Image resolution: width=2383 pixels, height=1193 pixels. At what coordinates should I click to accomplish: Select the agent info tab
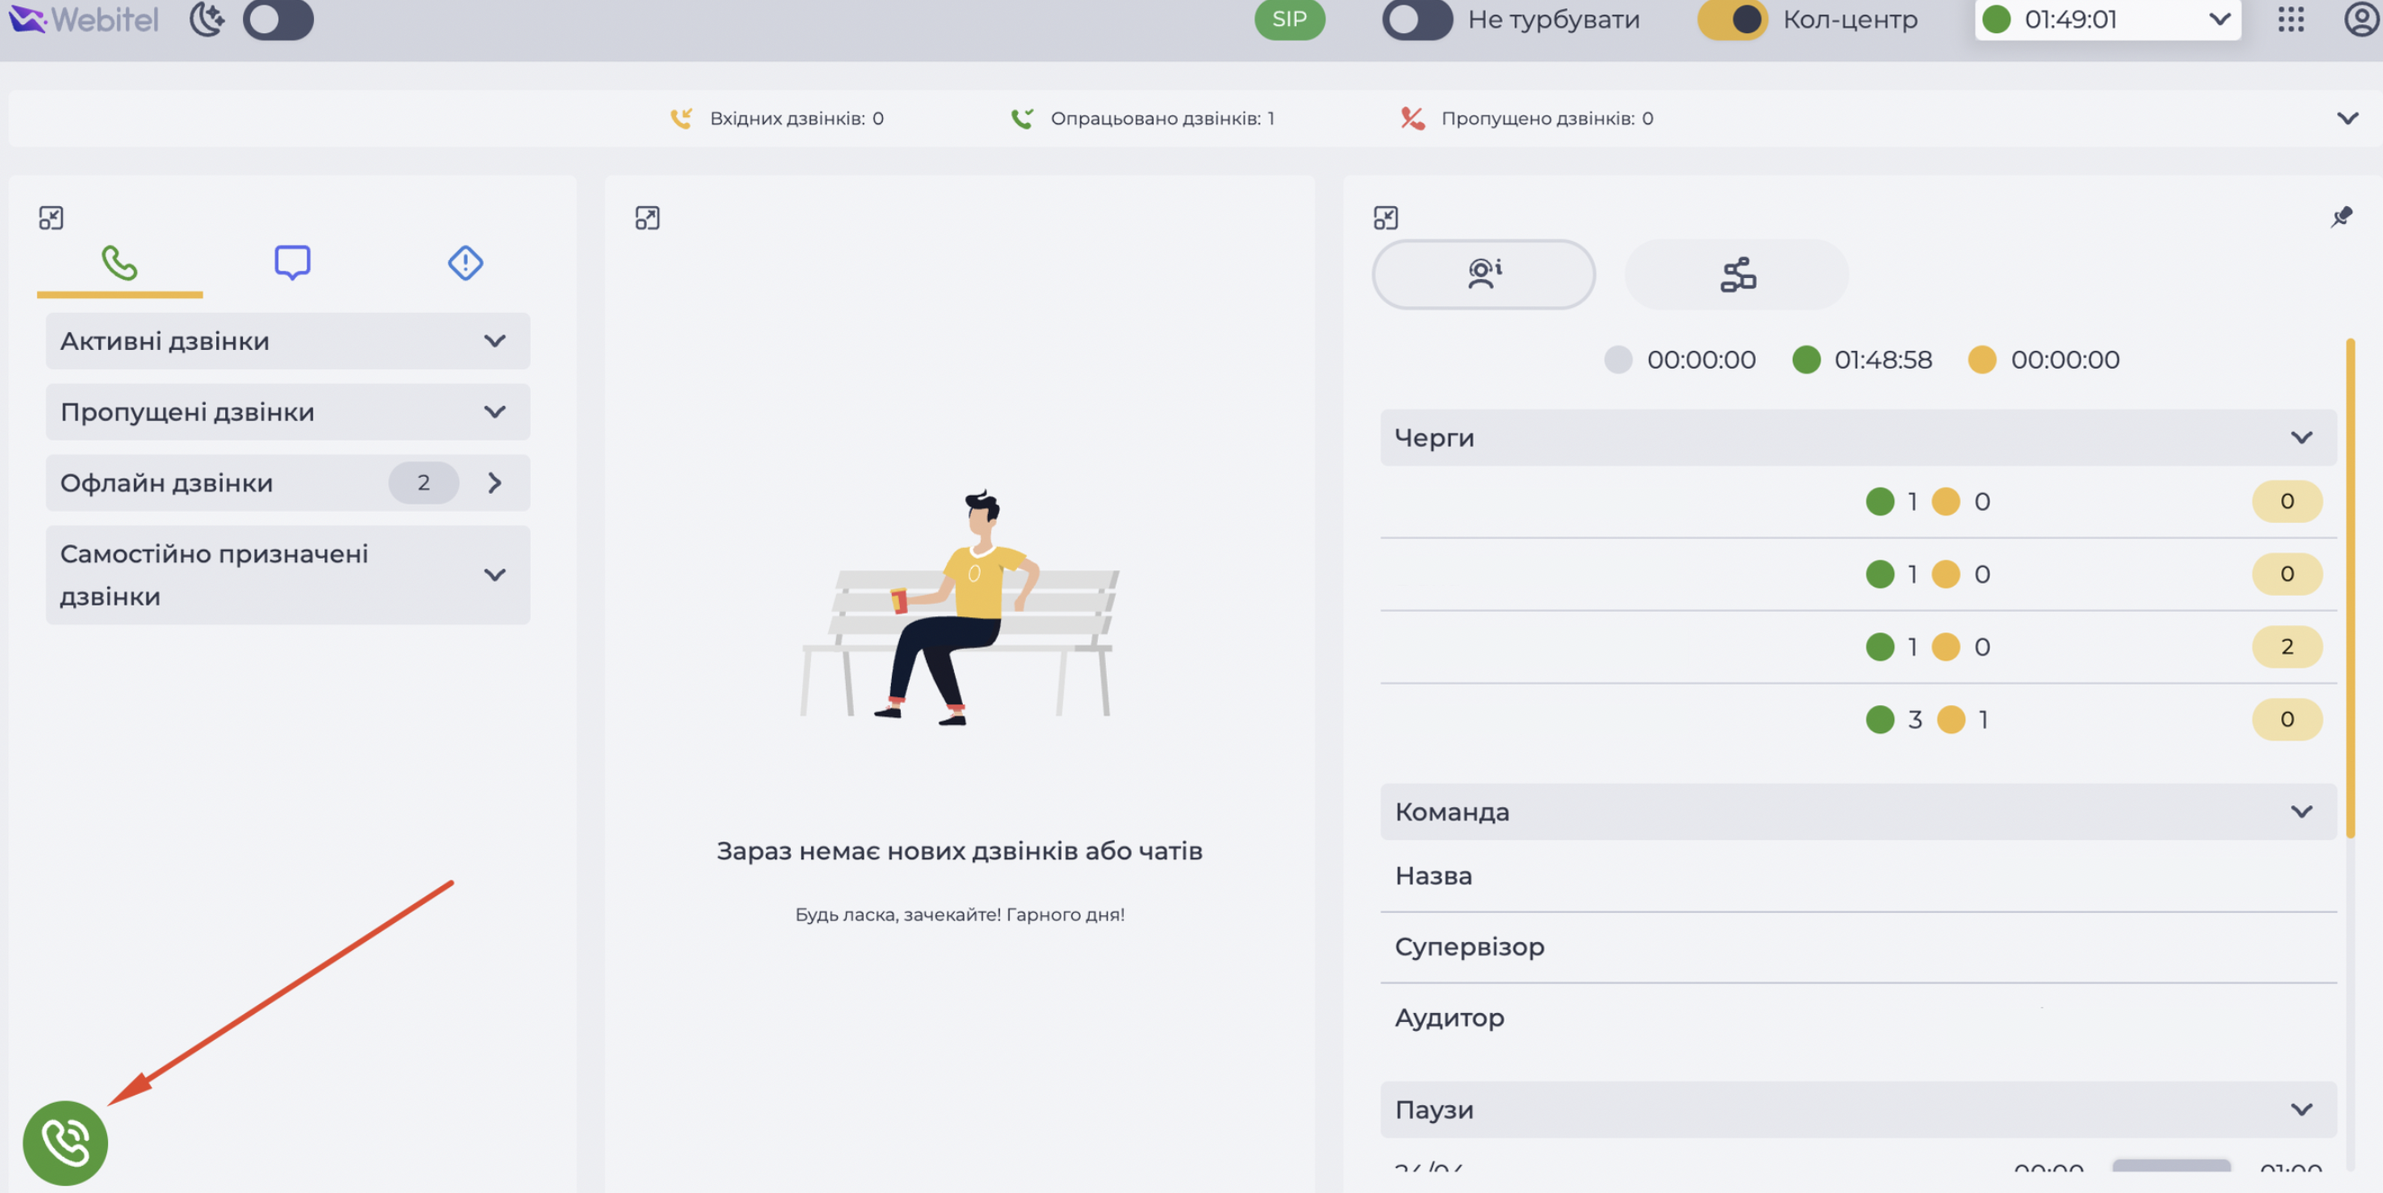point(1484,274)
